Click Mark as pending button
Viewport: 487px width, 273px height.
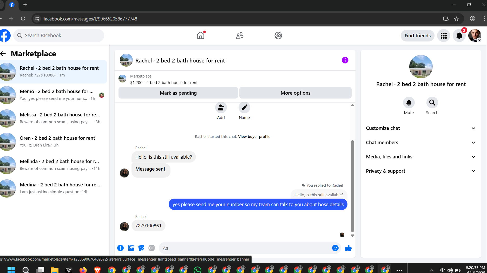[x=178, y=93]
